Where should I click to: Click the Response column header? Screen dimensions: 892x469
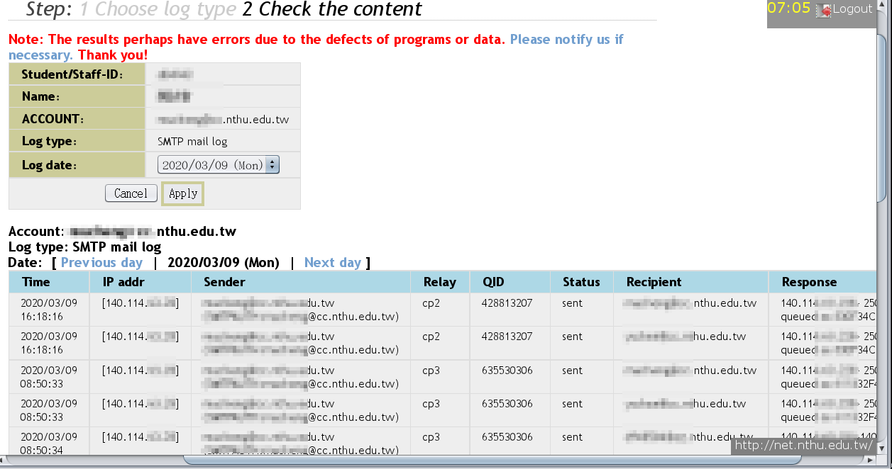pyautogui.click(x=809, y=282)
